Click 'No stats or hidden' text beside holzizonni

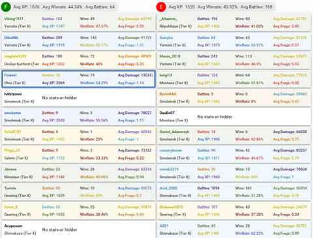pos(59,98)
